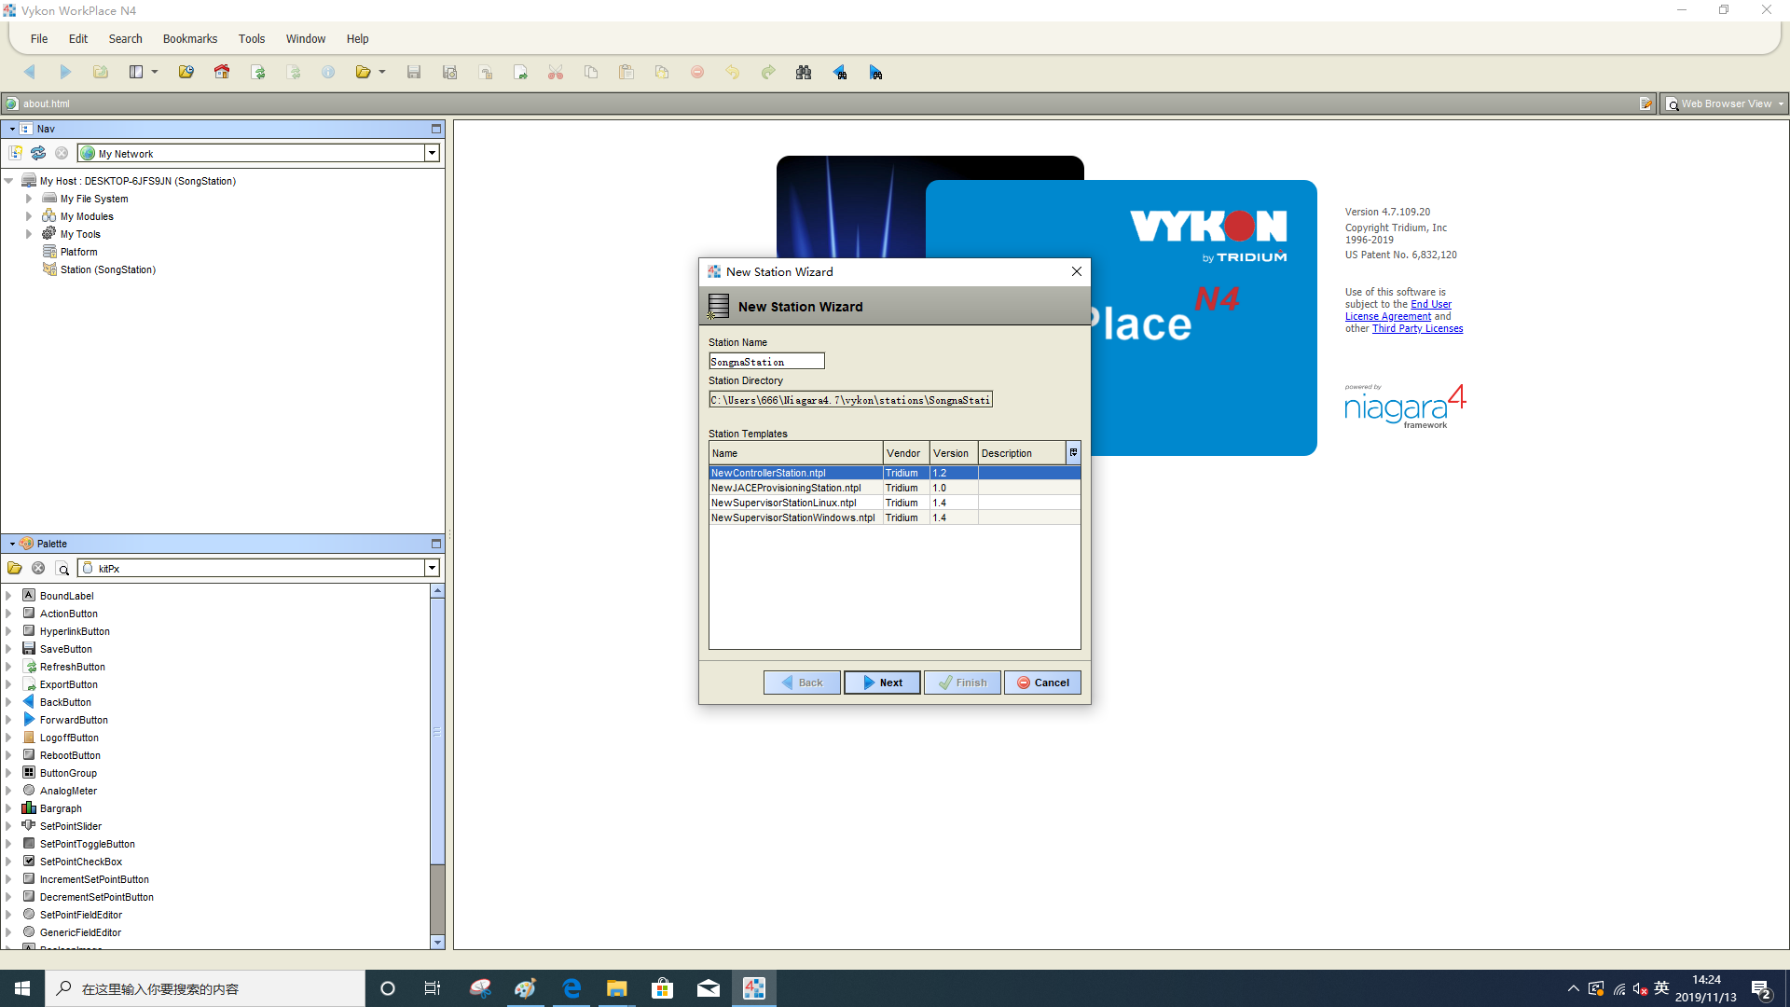The width and height of the screenshot is (1790, 1007).
Task: Click the Find Next toolbar icon
Action: click(x=875, y=72)
